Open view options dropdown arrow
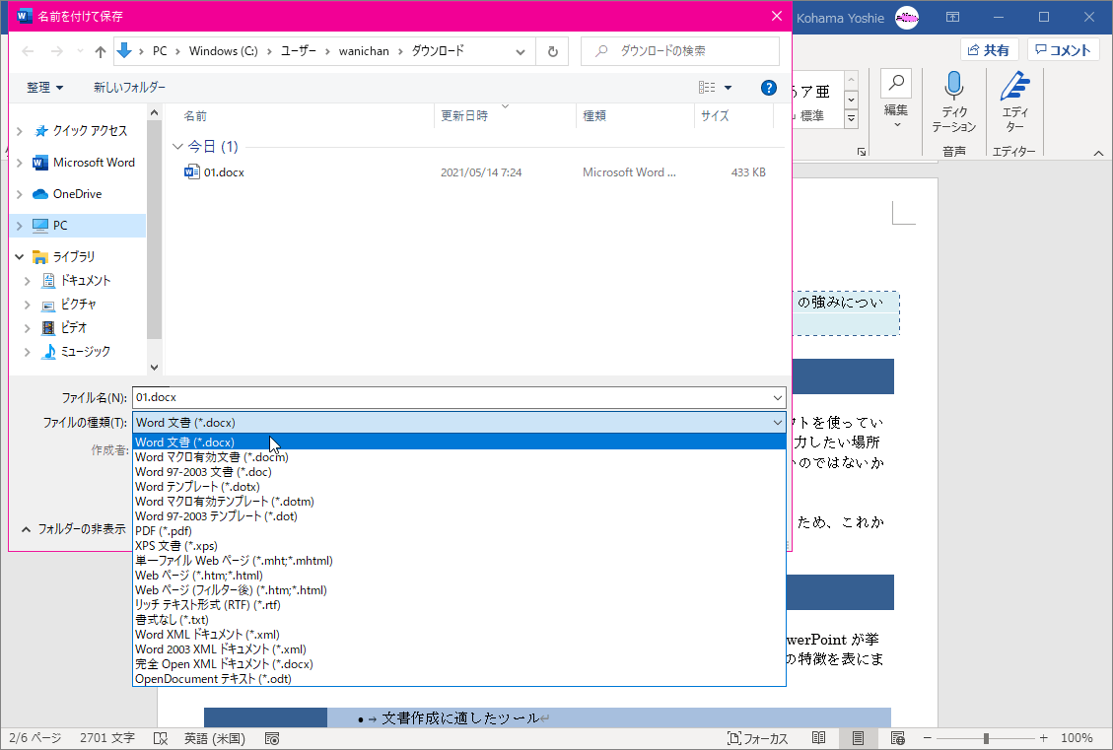Image resolution: width=1113 pixels, height=750 pixels. (728, 88)
